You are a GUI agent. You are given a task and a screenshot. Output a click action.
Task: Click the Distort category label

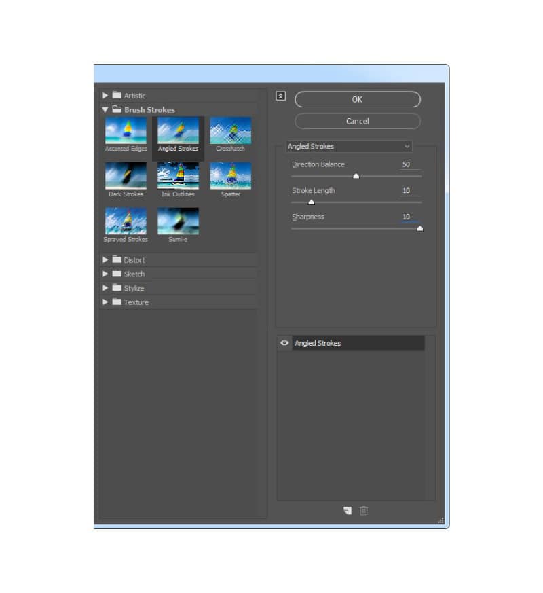click(x=134, y=260)
